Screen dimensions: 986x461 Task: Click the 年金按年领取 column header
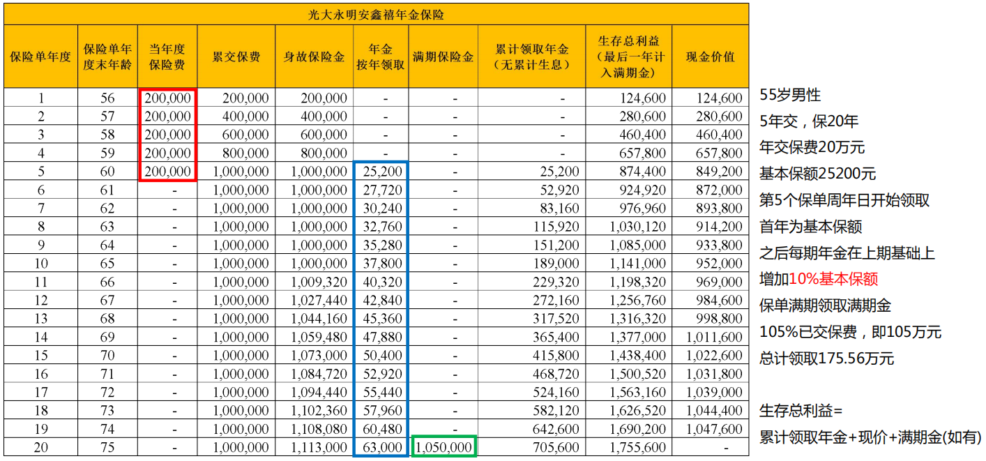click(x=381, y=57)
